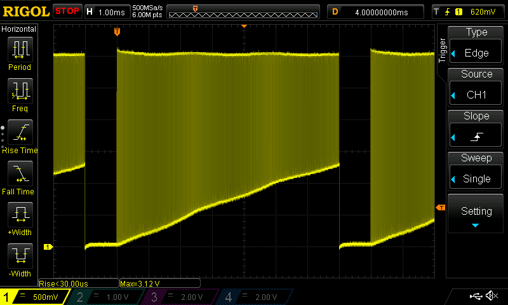Change the trigger Source from CH1

coord(476,86)
